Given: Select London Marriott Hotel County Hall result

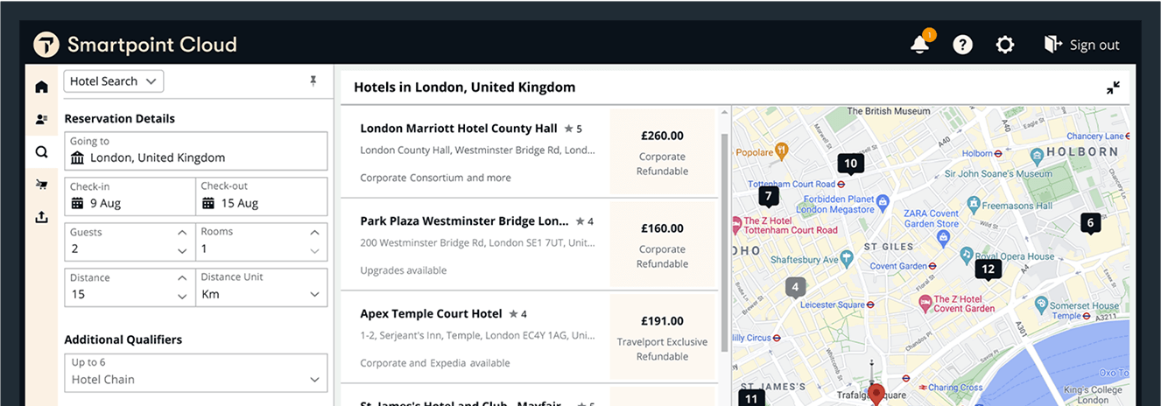Looking at the screenshot, I should click(529, 152).
